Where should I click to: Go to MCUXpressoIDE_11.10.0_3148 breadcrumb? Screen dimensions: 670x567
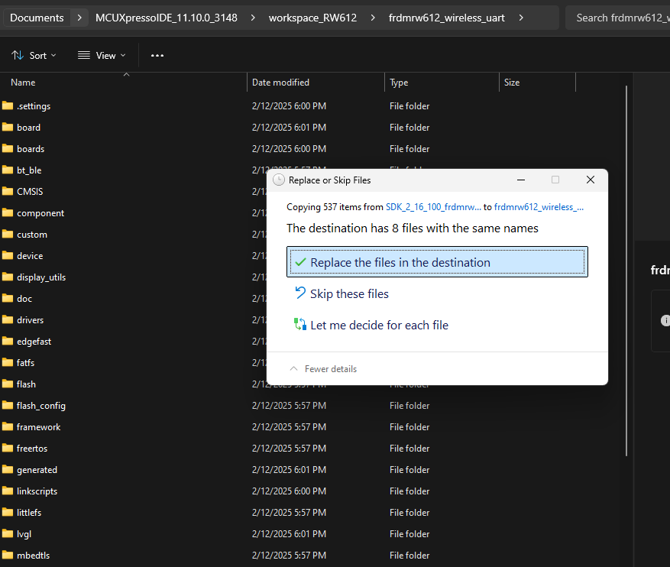[167, 18]
